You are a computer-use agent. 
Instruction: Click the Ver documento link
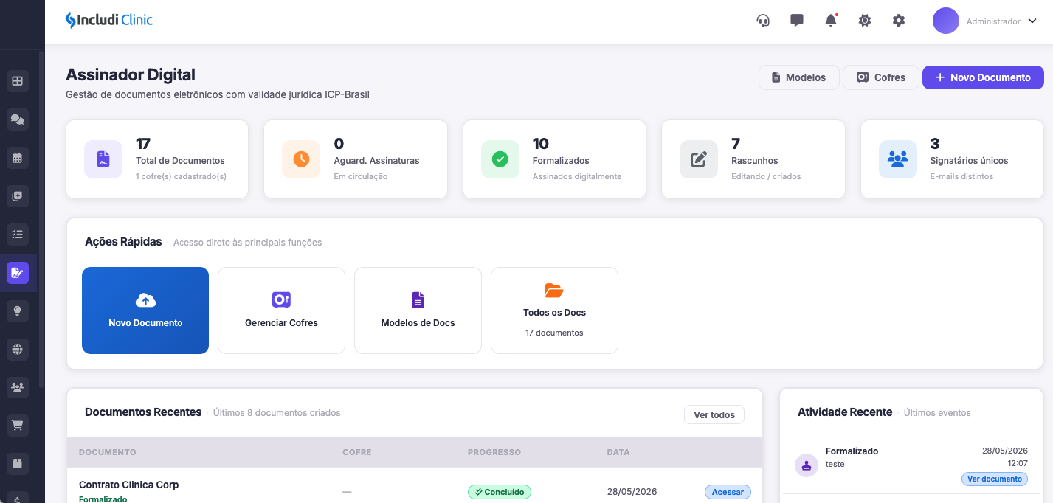(x=995, y=479)
